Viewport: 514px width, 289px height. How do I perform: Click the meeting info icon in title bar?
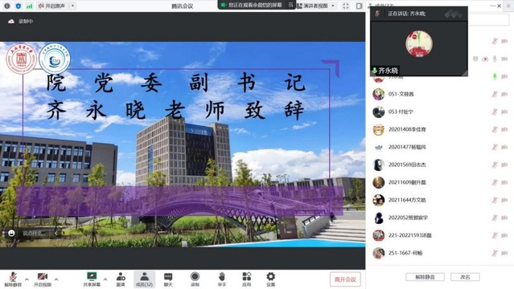pos(7,6)
